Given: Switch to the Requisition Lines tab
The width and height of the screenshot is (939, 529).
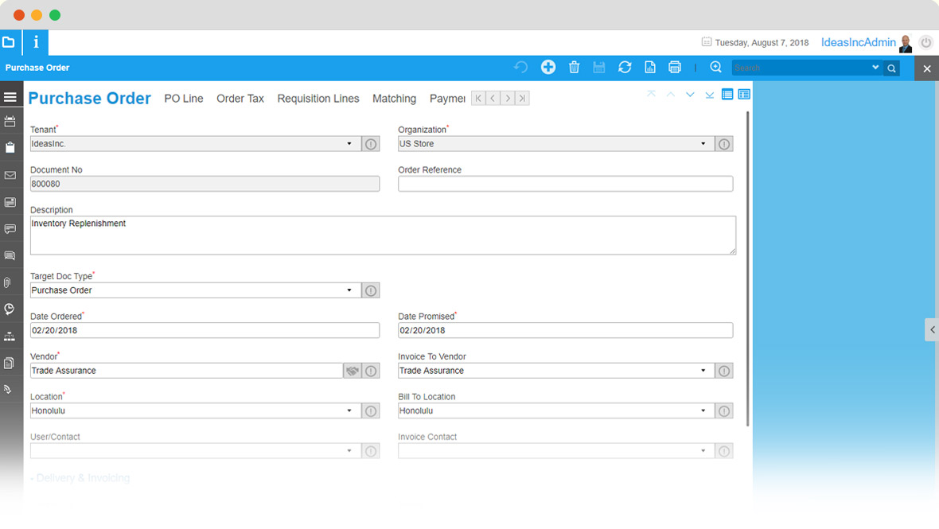Looking at the screenshot, I should (318, 99).
